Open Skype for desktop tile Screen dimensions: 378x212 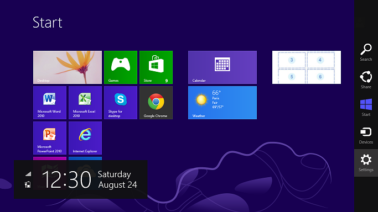tap(121, 103)
